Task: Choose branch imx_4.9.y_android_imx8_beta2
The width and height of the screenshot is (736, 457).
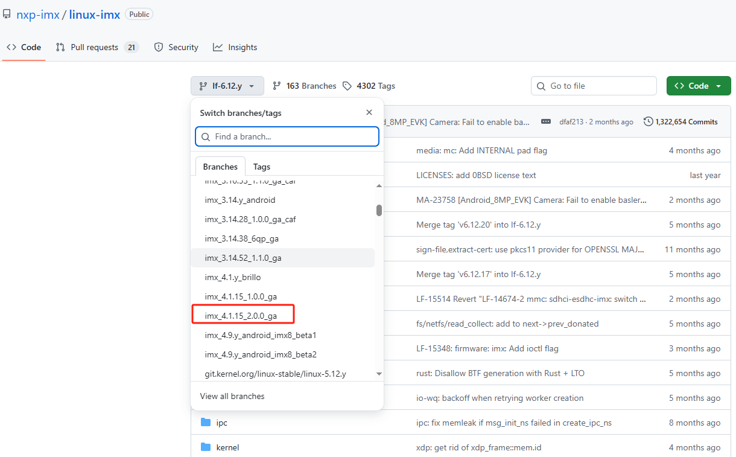Action: coord(282,354)
